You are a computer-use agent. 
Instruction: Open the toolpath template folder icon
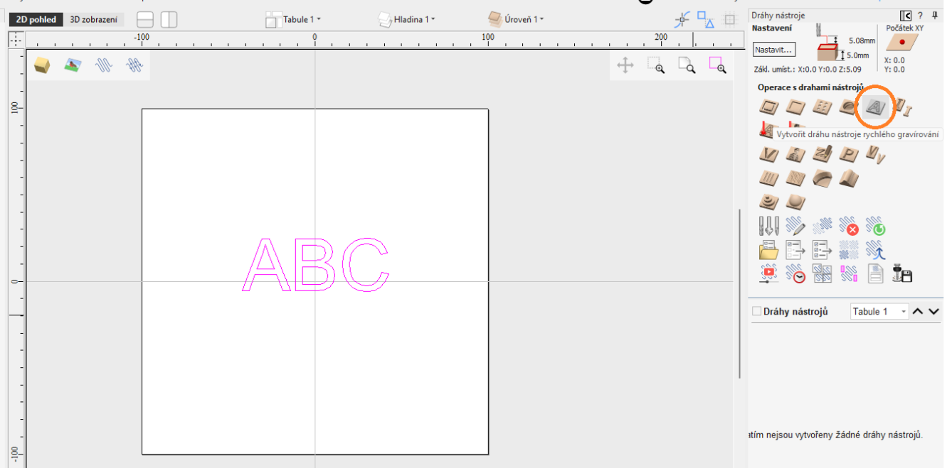(769, 250)
